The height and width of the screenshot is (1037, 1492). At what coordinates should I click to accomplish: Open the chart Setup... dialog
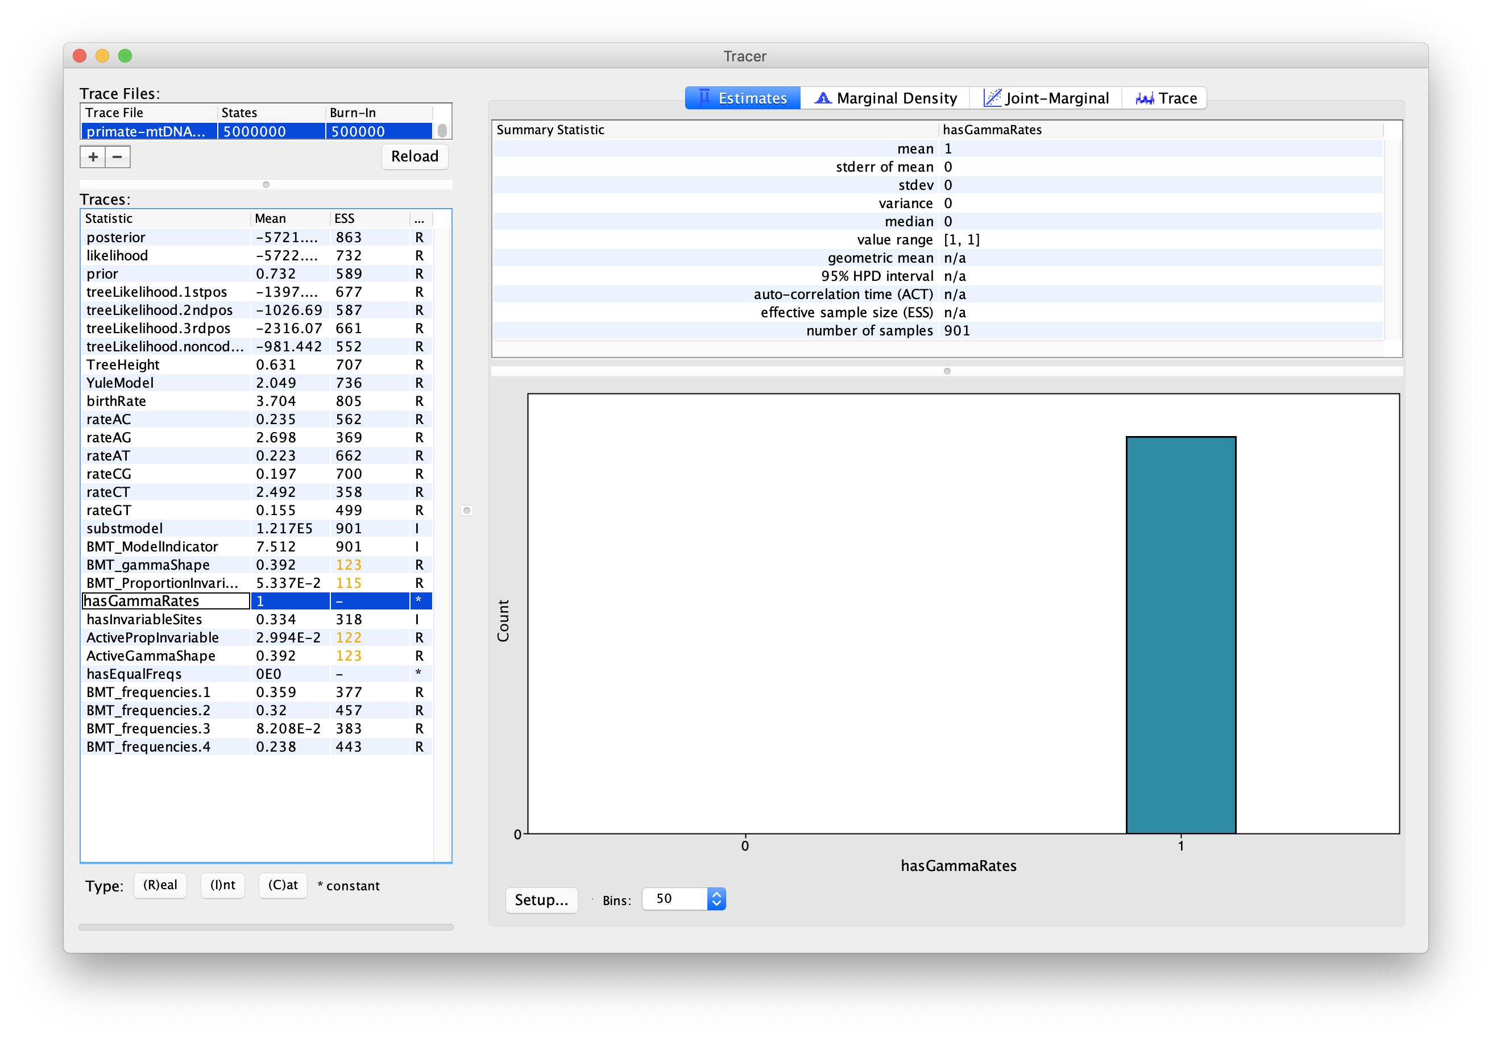[541, 900]
